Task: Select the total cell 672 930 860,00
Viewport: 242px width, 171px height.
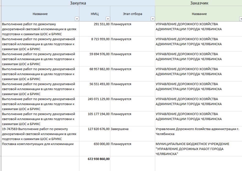Action: (95, 164)
